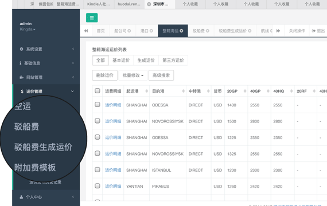Select the 基本运价 filter tab

point(121,60)
